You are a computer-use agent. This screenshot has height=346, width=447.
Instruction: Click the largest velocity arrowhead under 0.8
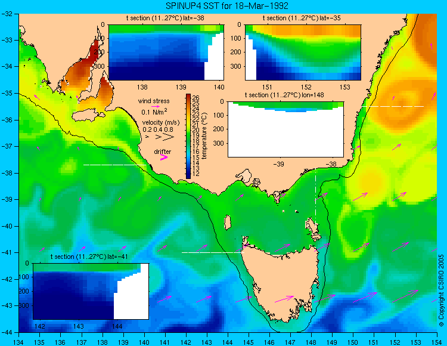(169, 137)
